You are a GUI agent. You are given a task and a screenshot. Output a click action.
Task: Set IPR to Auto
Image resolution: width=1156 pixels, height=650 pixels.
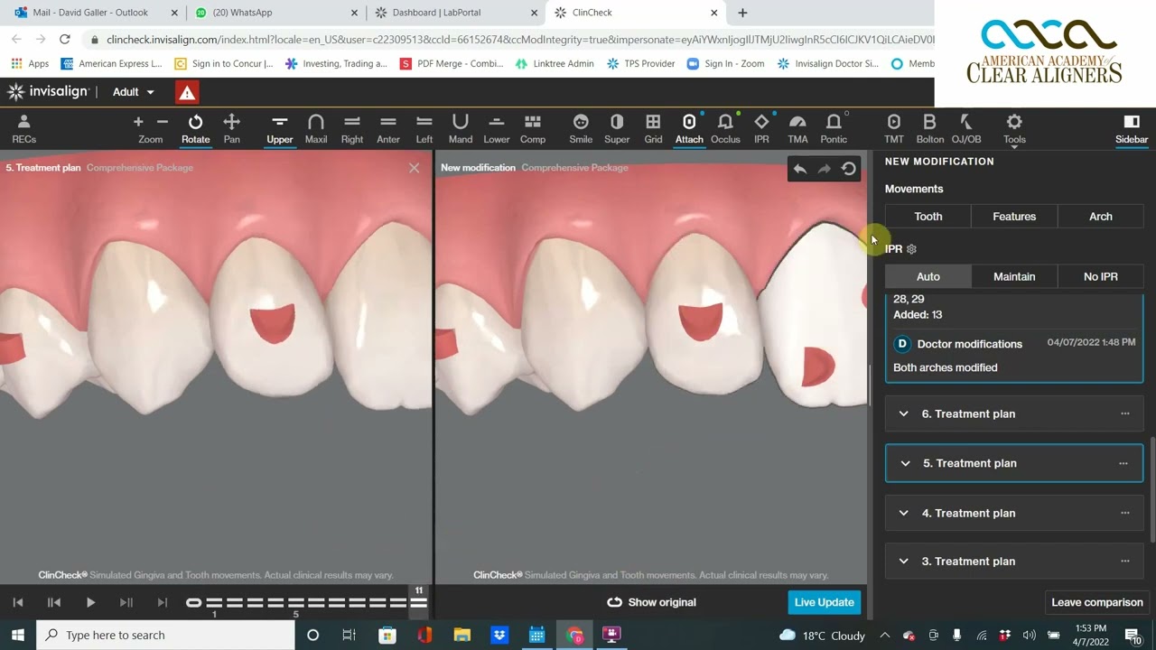click(928, 276)
